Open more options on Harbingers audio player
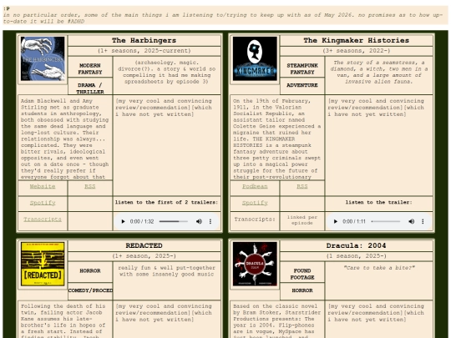Viewport: 451px width, 338px height. point(210,221)
